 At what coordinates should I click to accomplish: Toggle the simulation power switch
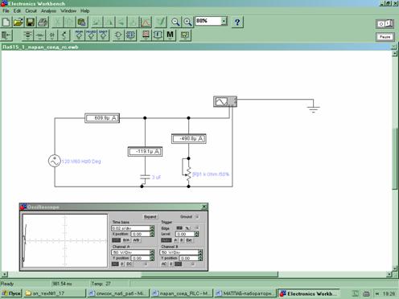click(385, 24)
